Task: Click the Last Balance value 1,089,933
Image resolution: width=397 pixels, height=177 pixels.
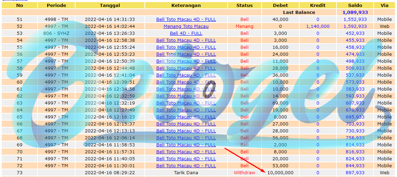Action: coord(355,13)
